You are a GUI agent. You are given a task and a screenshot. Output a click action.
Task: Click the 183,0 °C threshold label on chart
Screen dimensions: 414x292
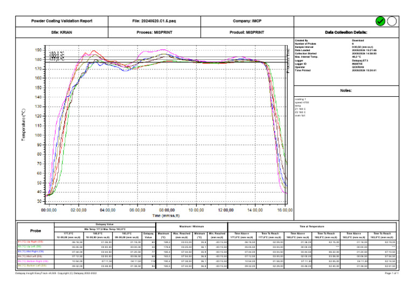coord(57,53)
